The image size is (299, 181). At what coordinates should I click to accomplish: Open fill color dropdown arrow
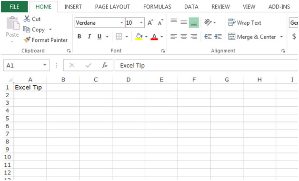146,36
